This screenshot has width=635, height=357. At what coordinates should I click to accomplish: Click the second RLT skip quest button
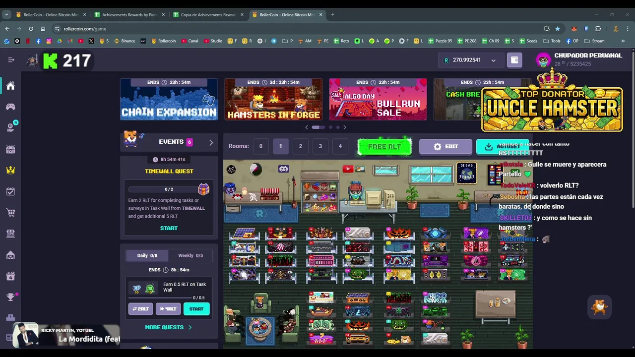tap(168, 309)
